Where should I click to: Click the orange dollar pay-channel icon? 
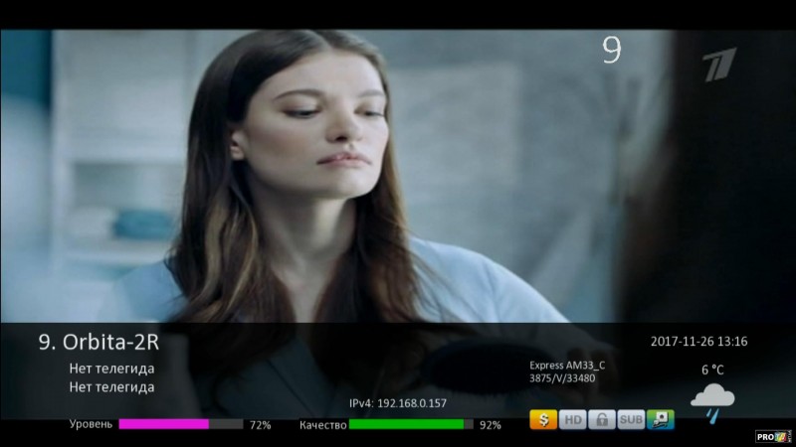click(542, 419)
